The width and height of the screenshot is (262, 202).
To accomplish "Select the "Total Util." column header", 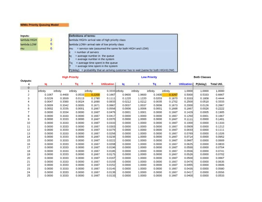I will pos(216,84).
